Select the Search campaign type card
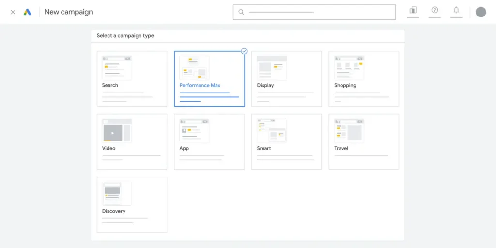 (132, 79)
